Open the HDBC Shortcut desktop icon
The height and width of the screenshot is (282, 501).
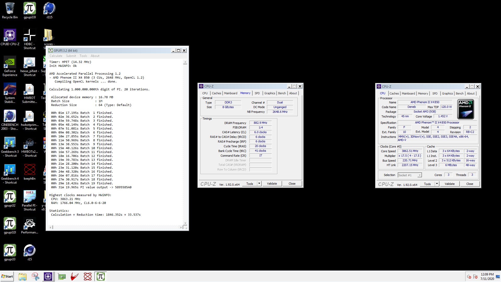pos(30,39)
